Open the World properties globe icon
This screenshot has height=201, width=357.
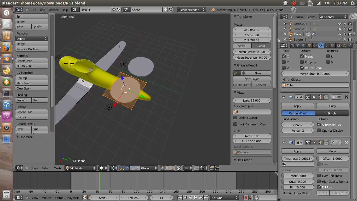(304, 45)
